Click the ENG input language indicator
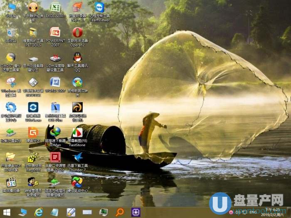The height and width of the screenshot is (218, 291). [x=253, y=213]
